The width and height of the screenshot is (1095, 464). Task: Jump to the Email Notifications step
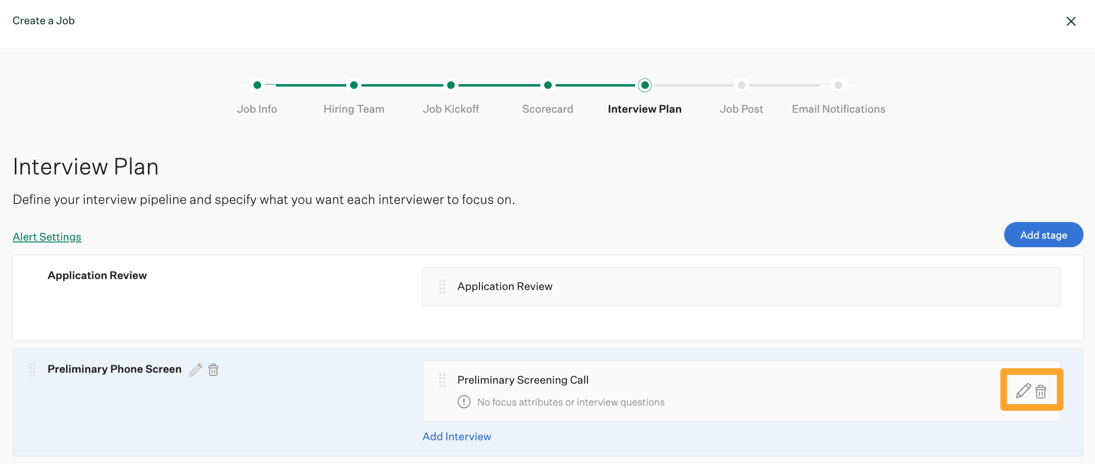tap(838, 109)
